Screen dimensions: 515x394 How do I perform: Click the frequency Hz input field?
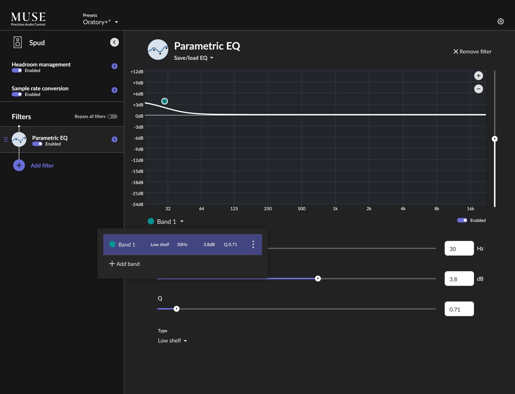459,249
